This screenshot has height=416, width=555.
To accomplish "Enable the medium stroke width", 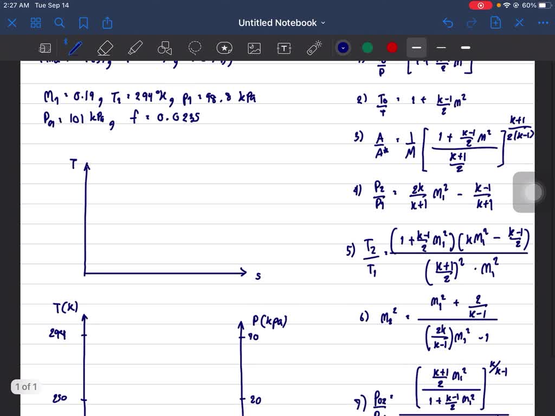I will [441, 48].
